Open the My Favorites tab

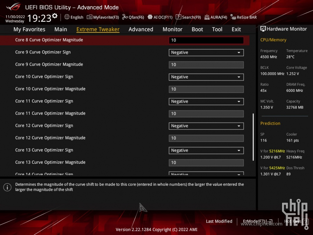click(29, 29)
